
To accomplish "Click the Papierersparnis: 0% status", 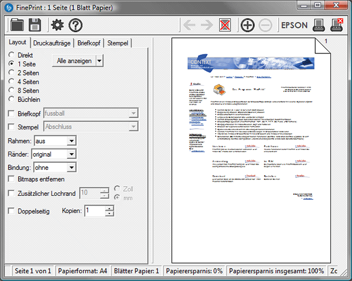I will pos(194,271).
